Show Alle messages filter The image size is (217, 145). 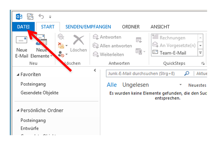(x=112, y=85)
